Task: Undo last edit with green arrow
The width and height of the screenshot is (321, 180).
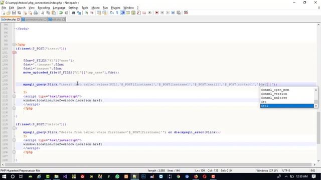Action: [61, 12]
